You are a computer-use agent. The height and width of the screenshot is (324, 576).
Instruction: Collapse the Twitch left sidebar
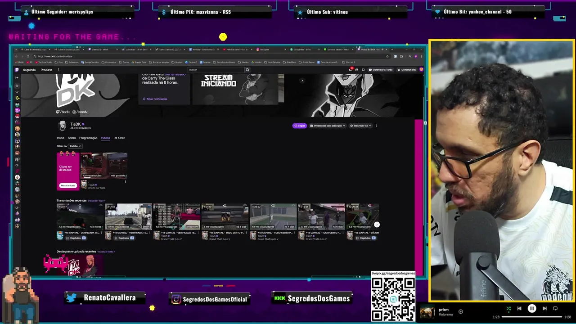point(17,77)
